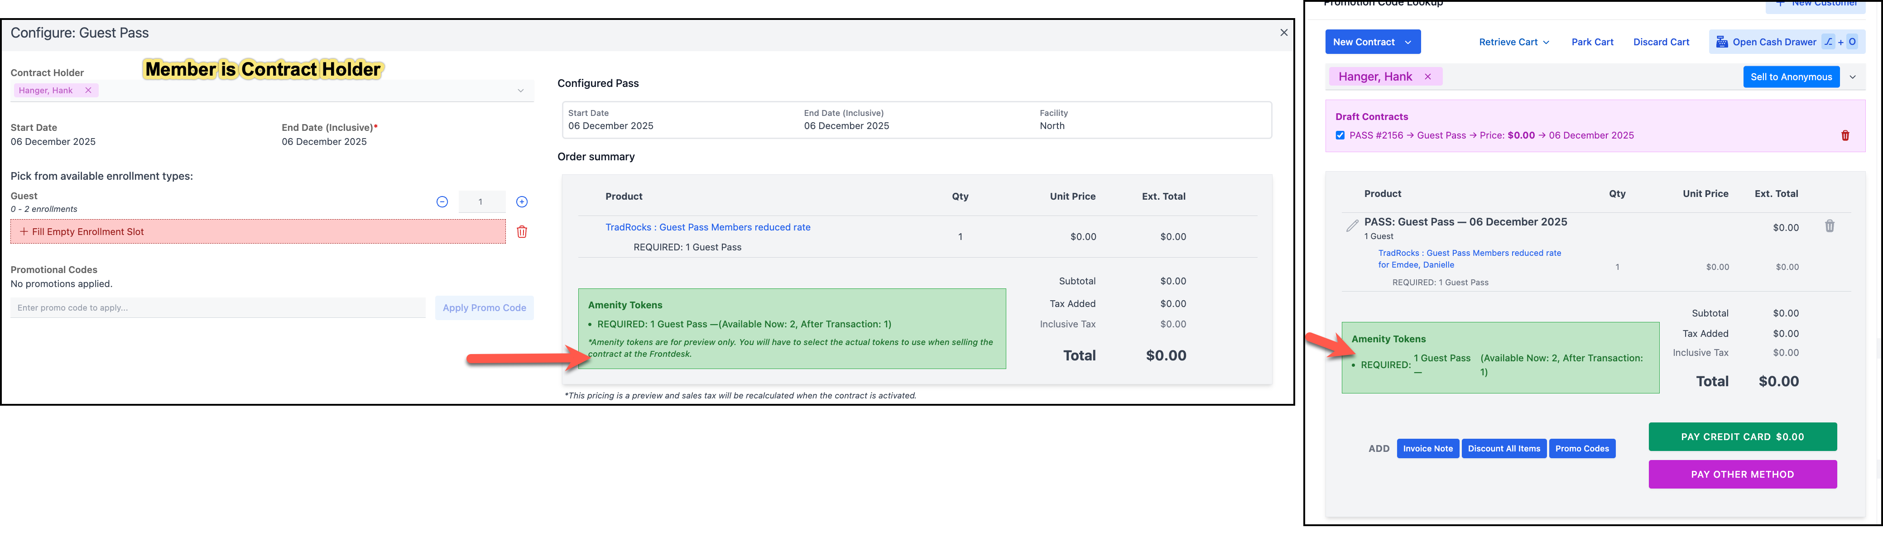This screenshot has height=537, width=1883.
Task: Remove customer Hanger, Hank from the cart
Action: [x=1427, y=77]
